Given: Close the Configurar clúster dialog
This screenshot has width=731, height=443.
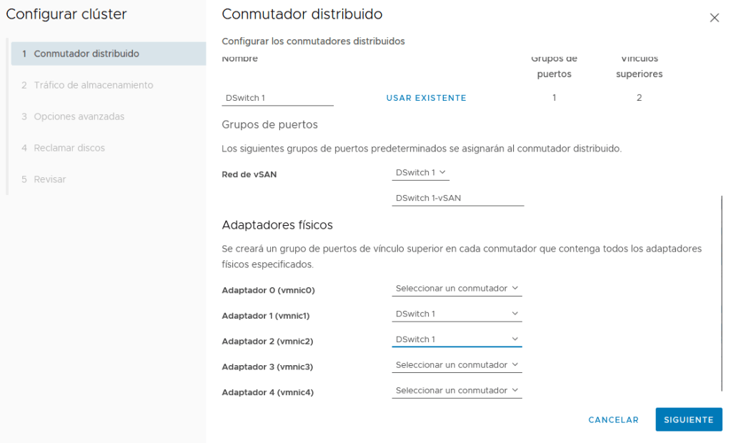Looking at the screenshot, I should pyautogui.click(x=714, y=18).
